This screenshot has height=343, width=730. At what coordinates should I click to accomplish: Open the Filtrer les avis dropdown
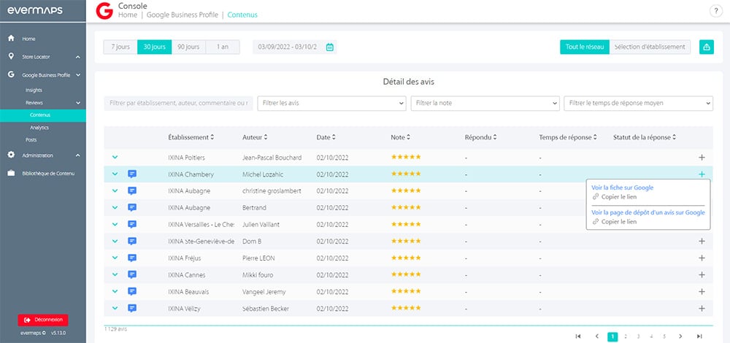331,104
